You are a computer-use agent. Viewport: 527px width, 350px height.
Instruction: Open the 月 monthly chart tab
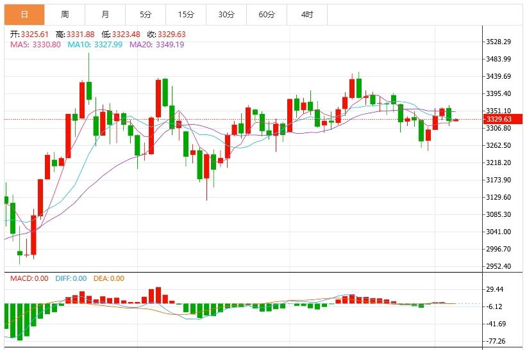(105, 14)
